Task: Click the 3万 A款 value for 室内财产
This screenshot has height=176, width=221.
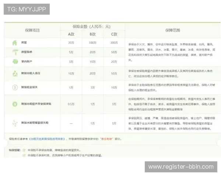Action: click(71, 62)
